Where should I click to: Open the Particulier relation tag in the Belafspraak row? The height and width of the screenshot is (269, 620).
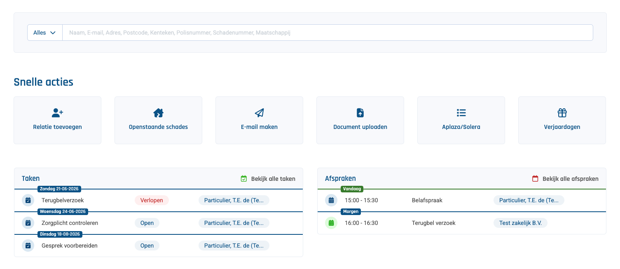point(529,200)
